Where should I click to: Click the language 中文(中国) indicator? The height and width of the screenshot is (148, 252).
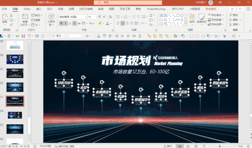pyautogui.click(x=45, y=146)
